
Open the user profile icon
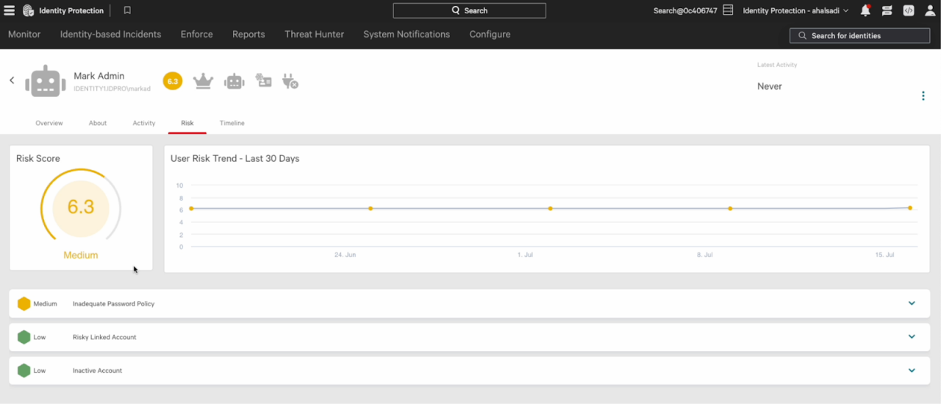930,10
